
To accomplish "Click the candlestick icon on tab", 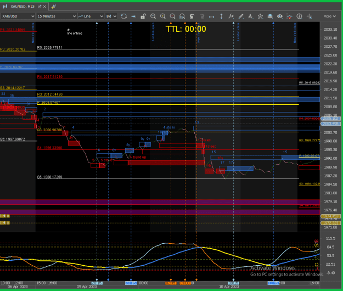I will (4, 7).
